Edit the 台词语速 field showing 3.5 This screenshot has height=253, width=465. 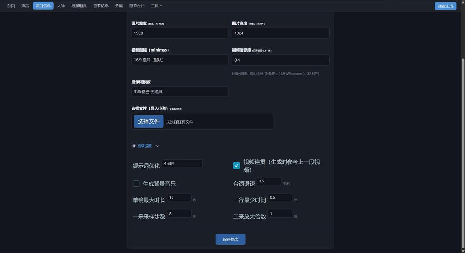pos(269,181)
